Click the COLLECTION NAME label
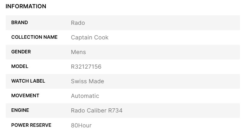 [x=34, y=37]
